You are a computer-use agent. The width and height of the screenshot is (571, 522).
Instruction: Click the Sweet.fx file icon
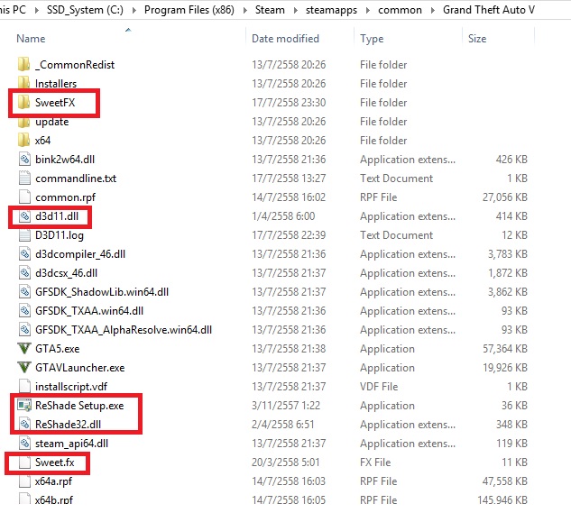[24, 462]
